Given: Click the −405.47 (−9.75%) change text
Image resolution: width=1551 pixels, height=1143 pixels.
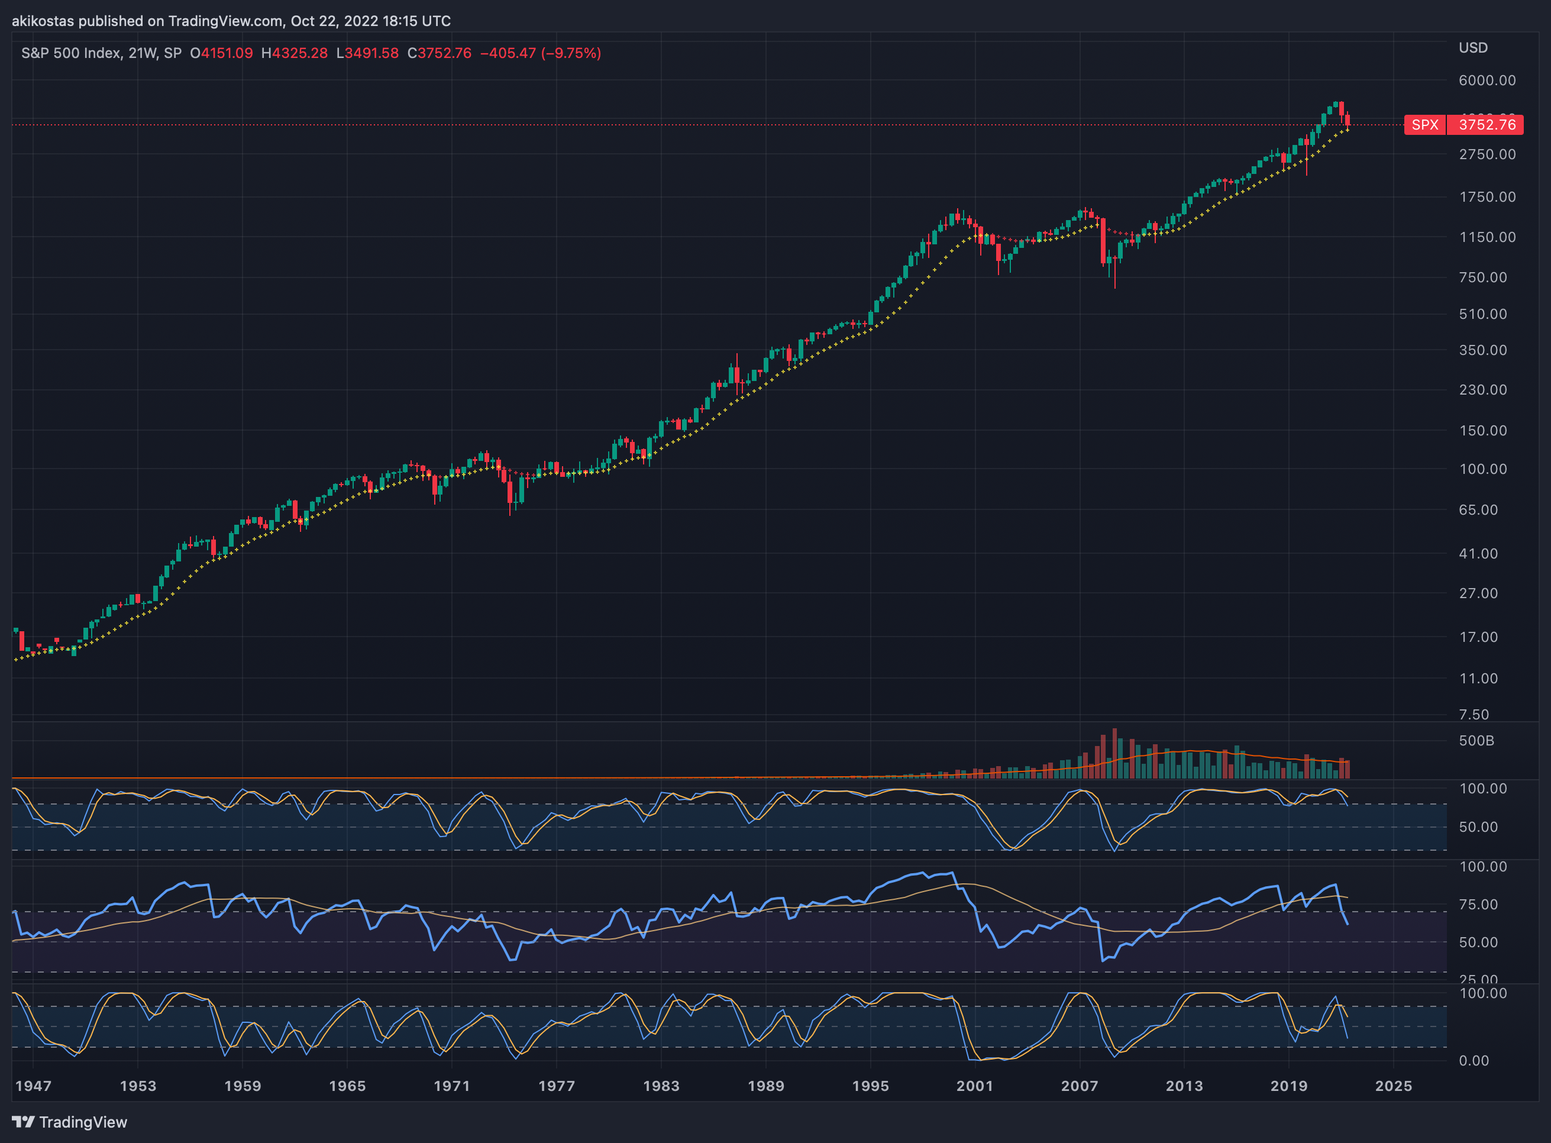Looking at the screenshot, I should (540, 53).
